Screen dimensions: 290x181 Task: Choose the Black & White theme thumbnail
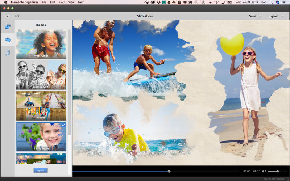tap(41, 75)
